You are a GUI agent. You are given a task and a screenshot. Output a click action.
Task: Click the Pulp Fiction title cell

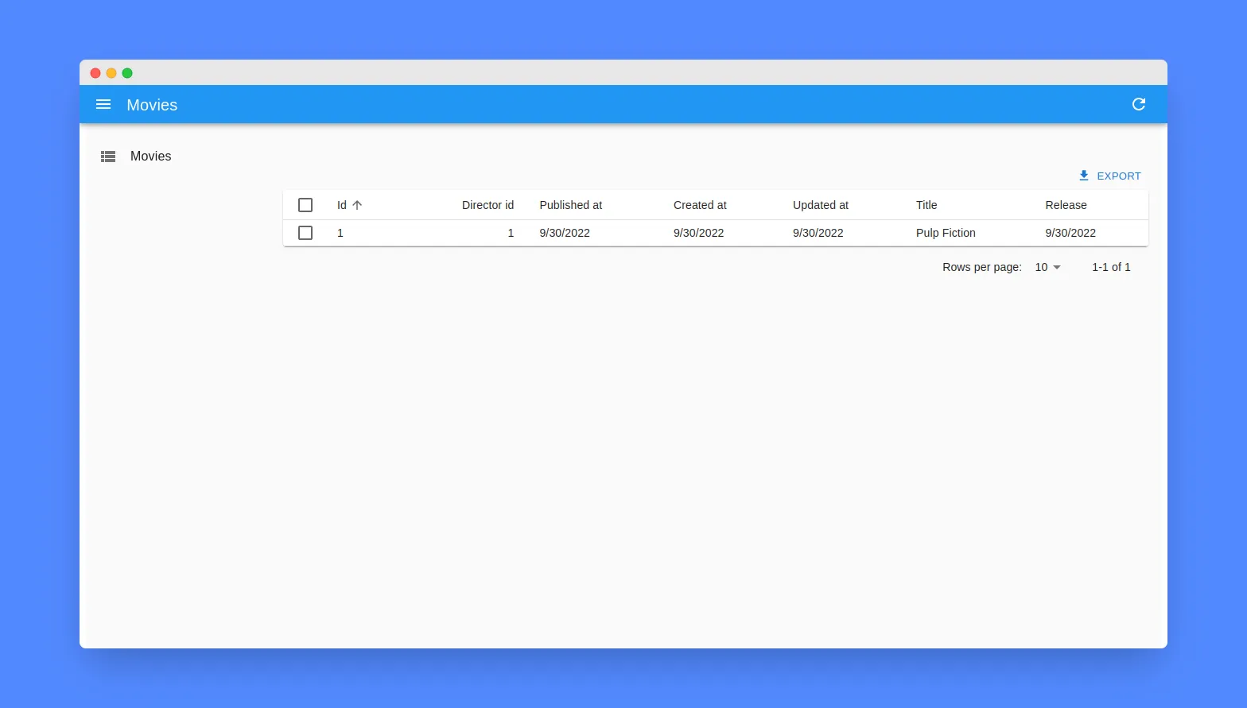coord(946,233)
